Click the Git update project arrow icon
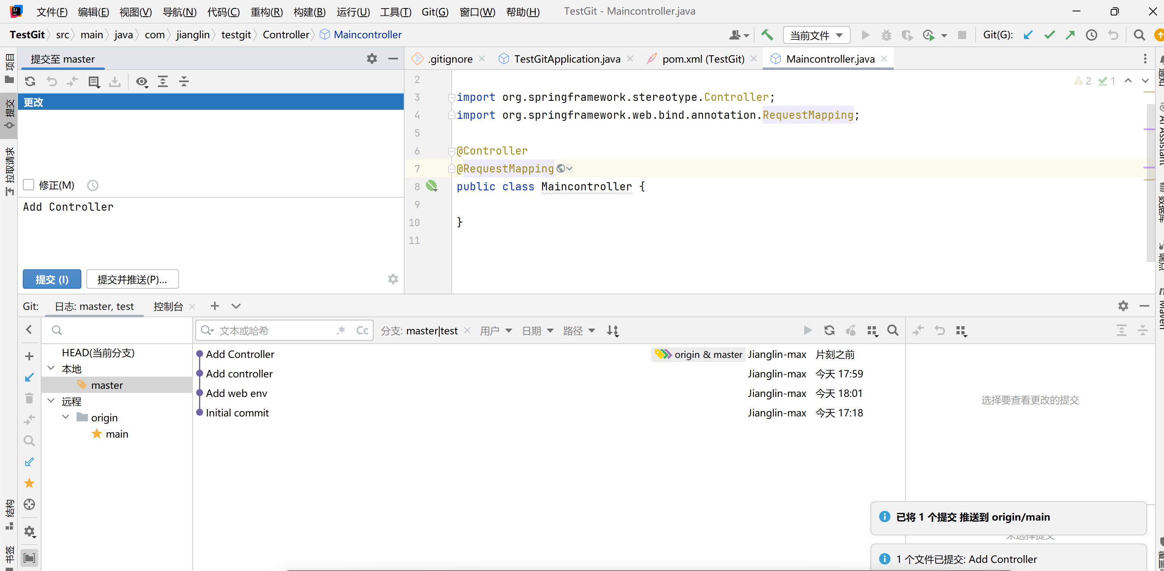 click(x=1028, y=35)
